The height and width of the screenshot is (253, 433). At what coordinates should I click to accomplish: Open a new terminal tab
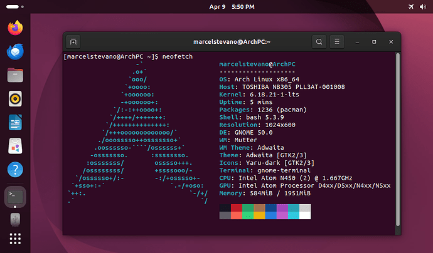[73, 42]
